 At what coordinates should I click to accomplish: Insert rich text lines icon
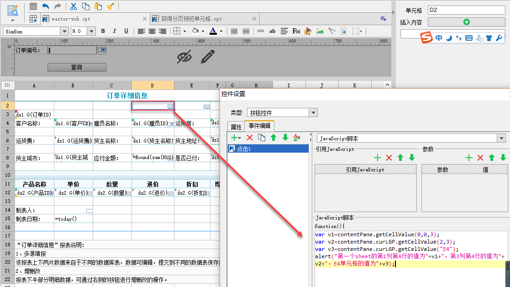tap(284, 31)
